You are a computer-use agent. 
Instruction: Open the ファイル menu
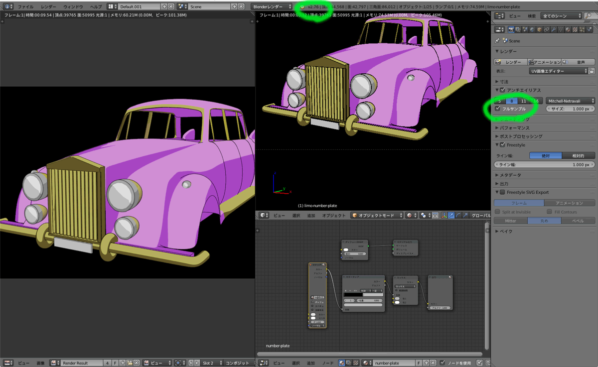[x=26, y=6]
